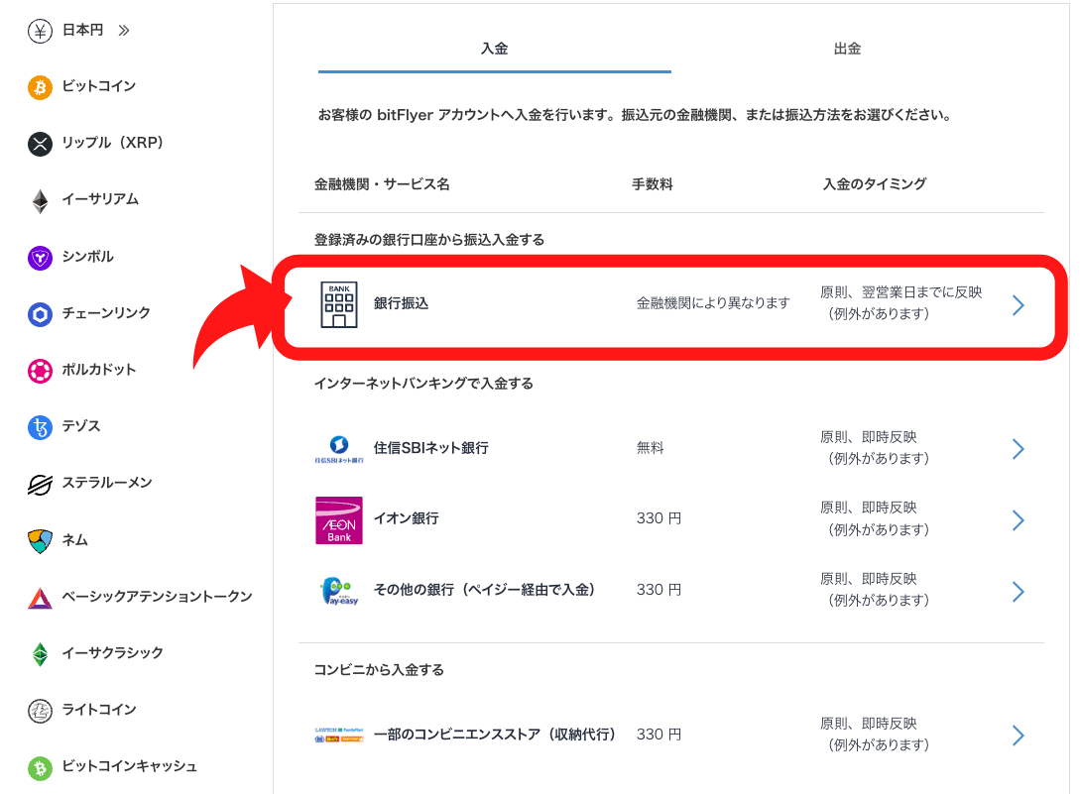1080x794 pixels.
Task: Click the 金融機関・サービス名 column header
Action: tap(382, 184)
